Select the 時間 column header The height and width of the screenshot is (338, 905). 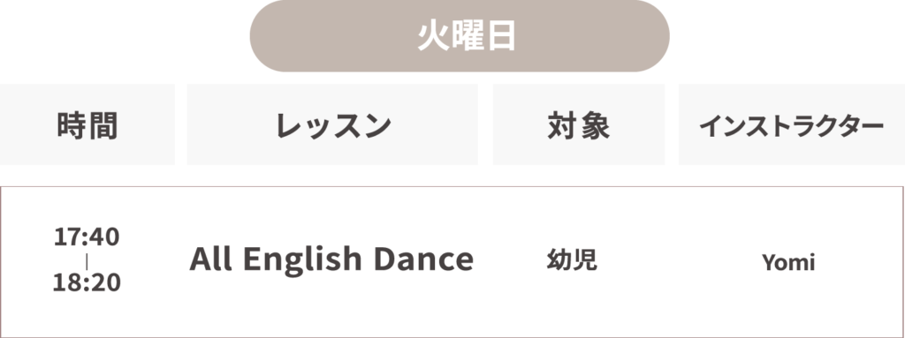point(87,124)
